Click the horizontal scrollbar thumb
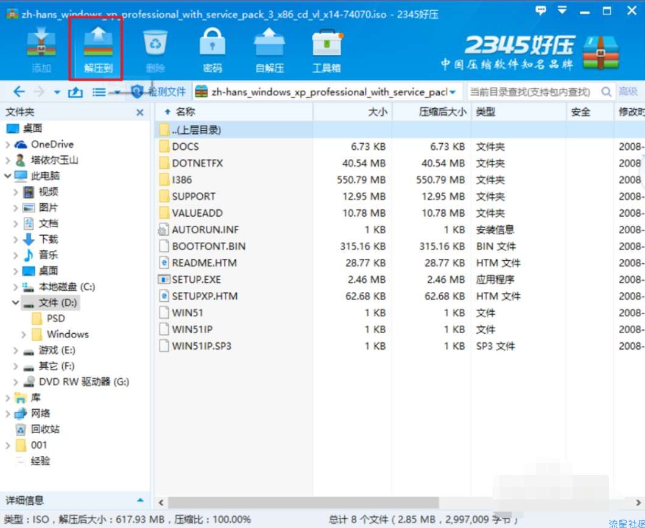 [x=303, y=502]
